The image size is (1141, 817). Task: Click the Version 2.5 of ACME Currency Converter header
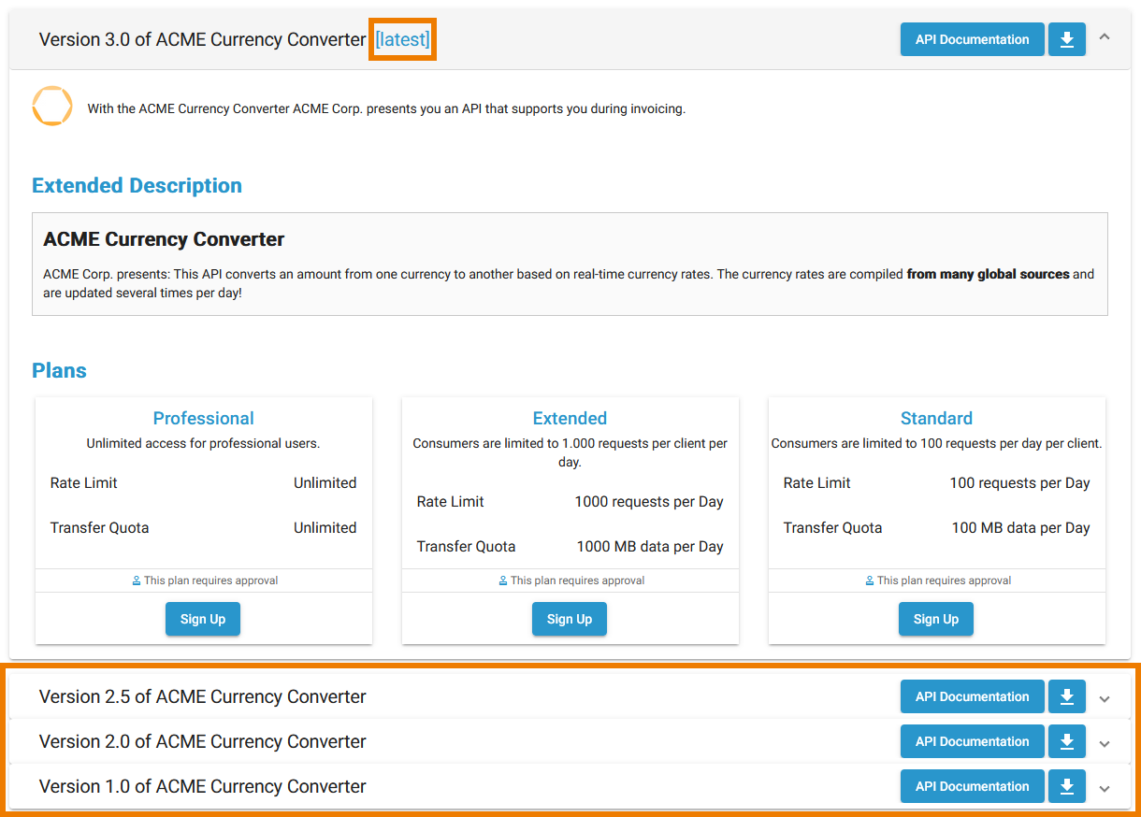203,696
